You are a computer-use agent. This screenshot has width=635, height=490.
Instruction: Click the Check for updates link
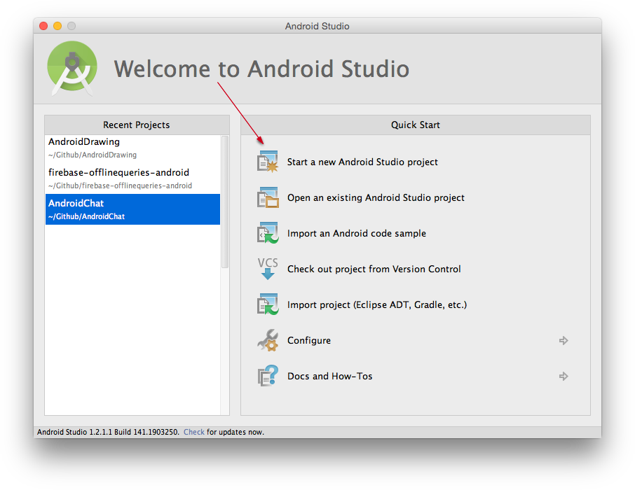194,432
